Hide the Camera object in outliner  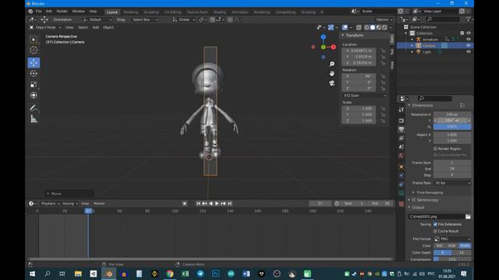tap(469, 45)
